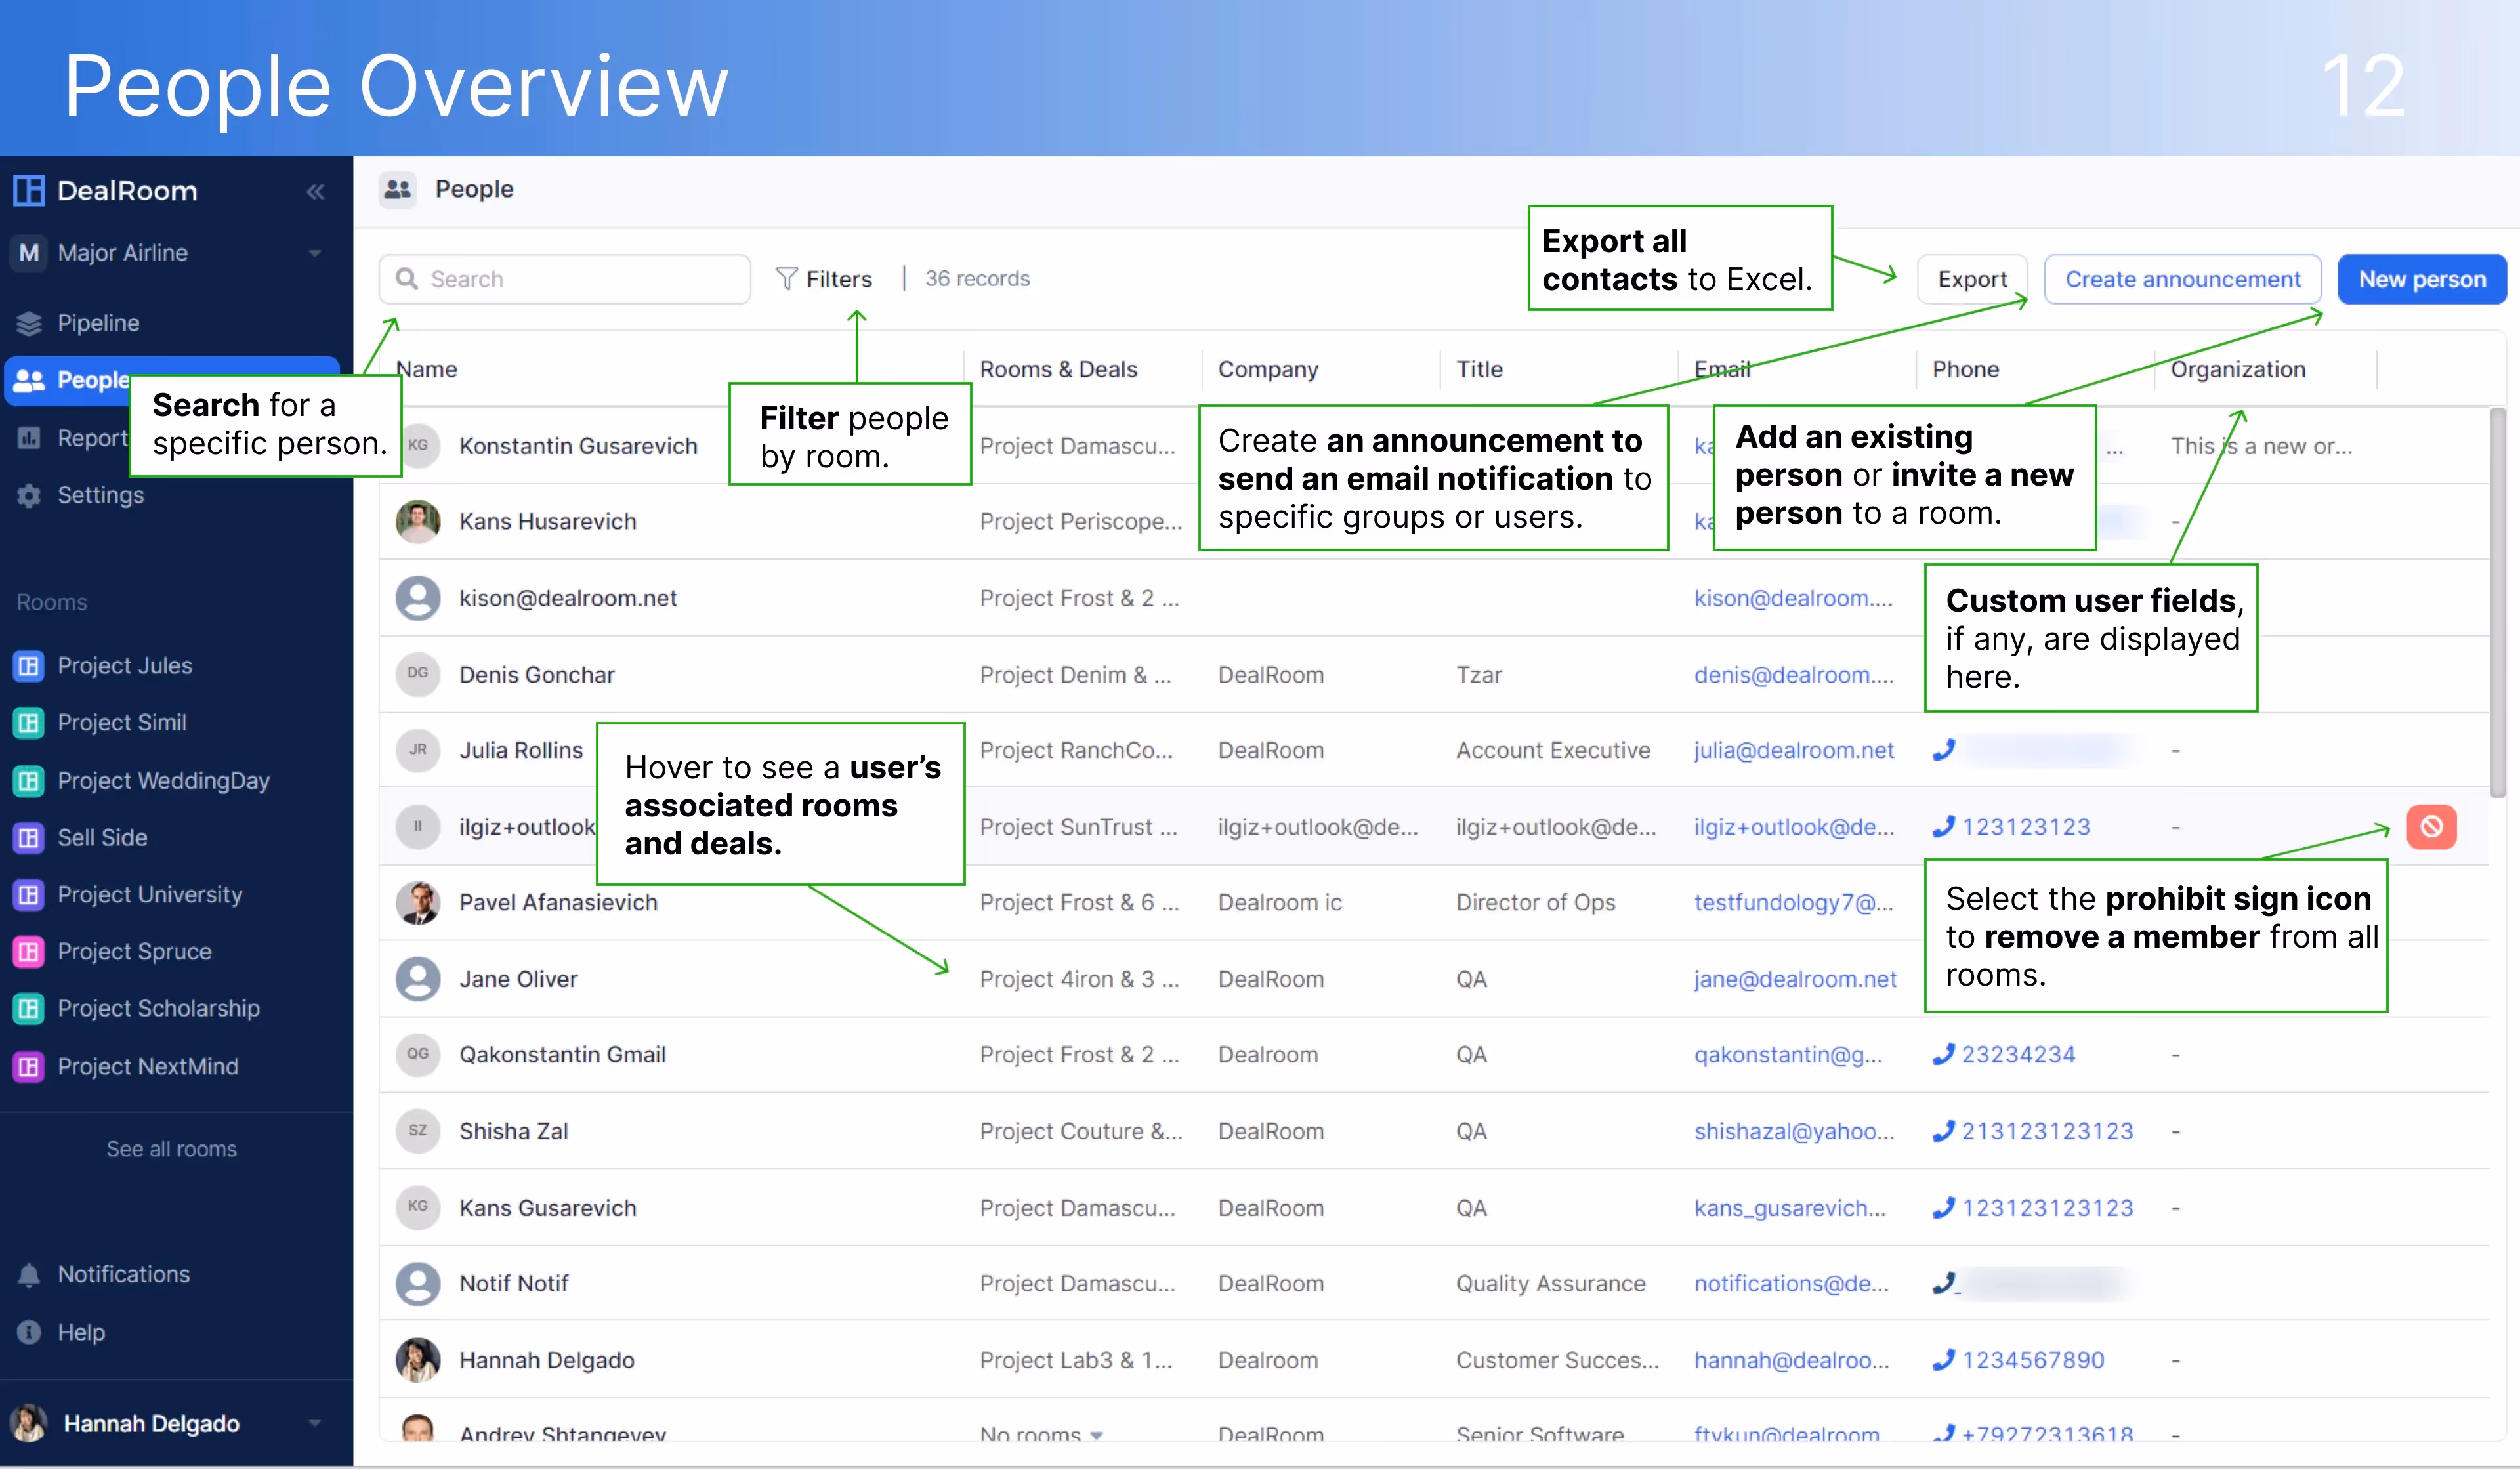Click the Search input field
Image resolution: width=2520 pixels, height=1470 pixels.
coord(563,278)
